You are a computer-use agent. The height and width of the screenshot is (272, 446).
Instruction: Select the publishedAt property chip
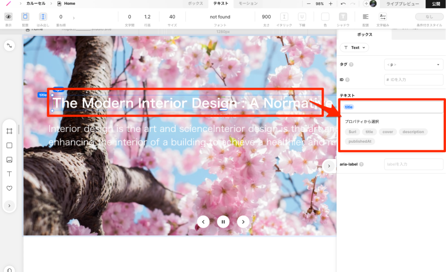pos(360,141)
